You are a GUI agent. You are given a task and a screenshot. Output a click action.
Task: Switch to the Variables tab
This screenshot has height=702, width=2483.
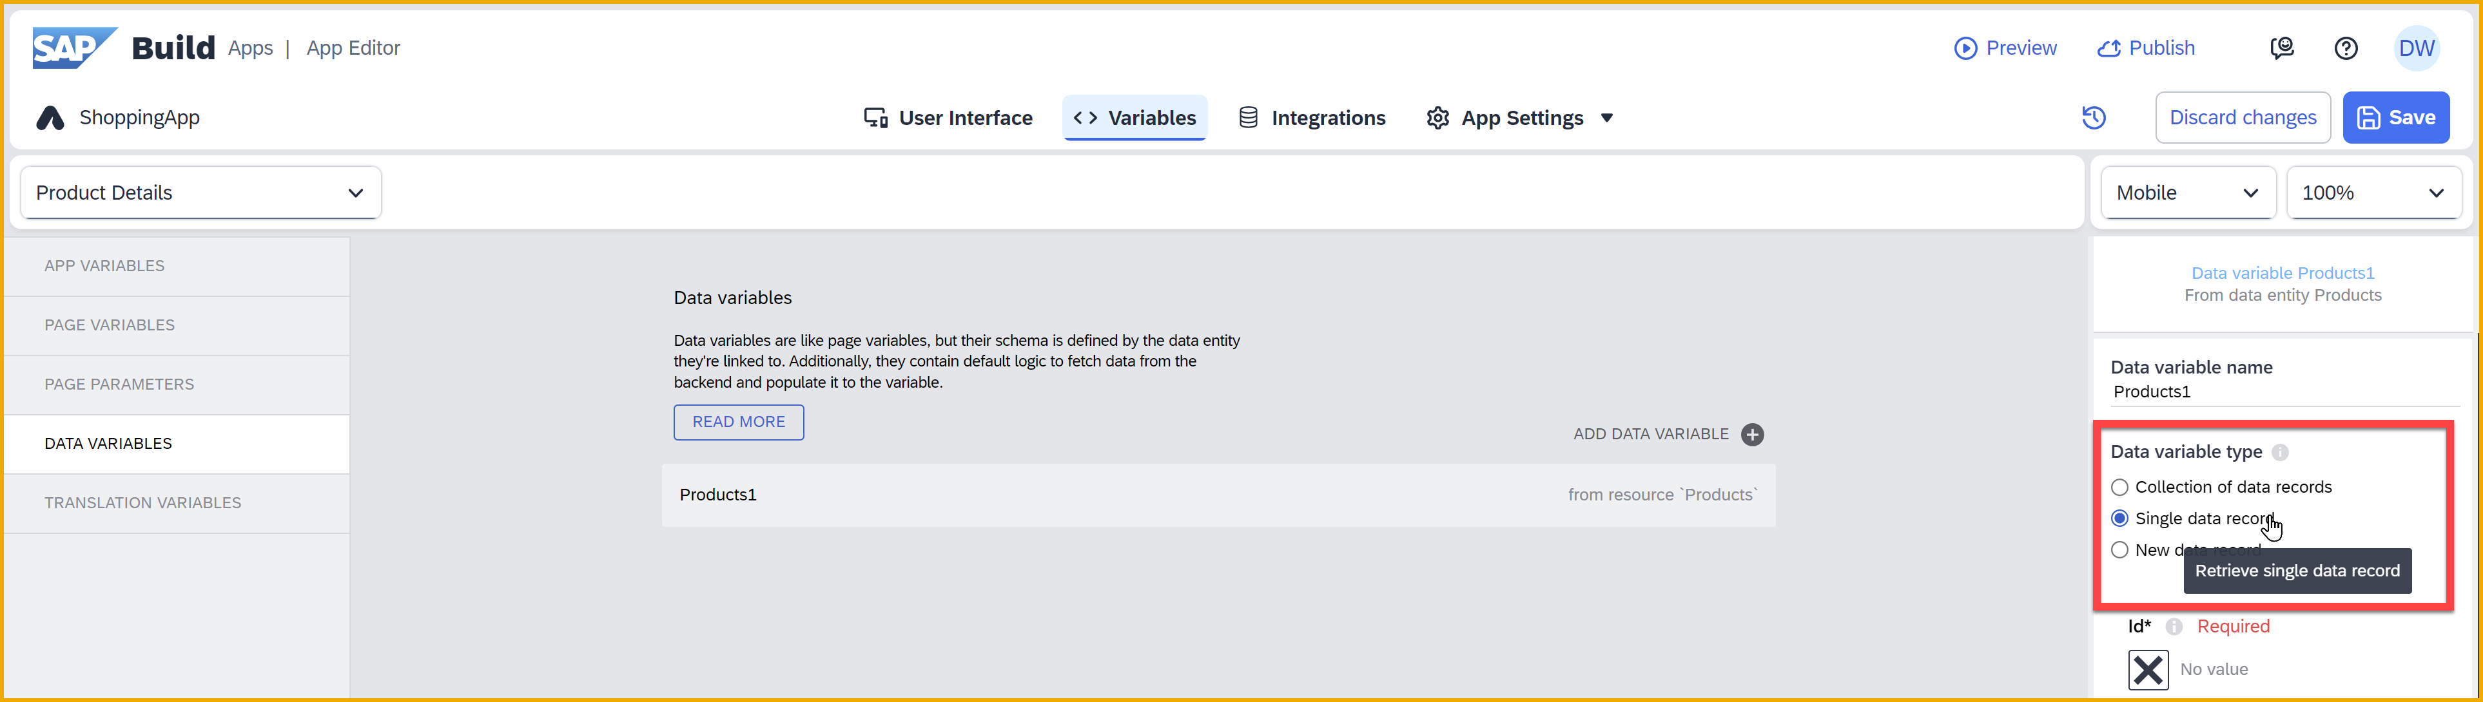click(1134, 117)
